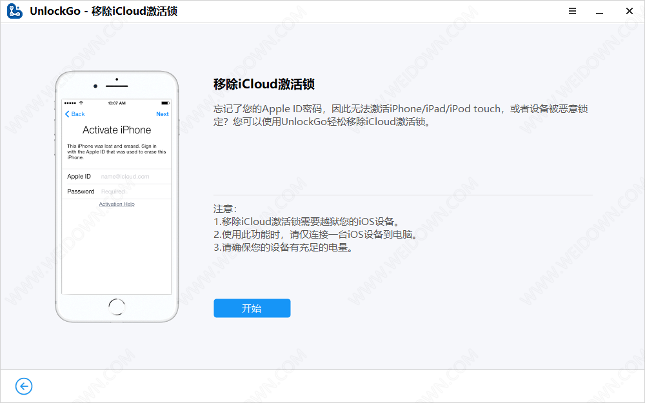The width and height of the screenshot is (645, 403).
Task: Click the iPhone illustration image
Action: point(117,197)
